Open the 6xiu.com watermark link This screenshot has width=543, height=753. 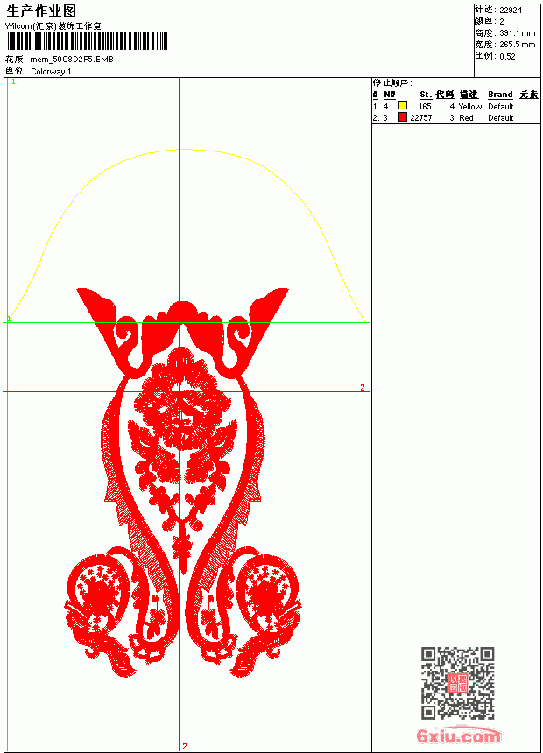[x=459, y=735]
